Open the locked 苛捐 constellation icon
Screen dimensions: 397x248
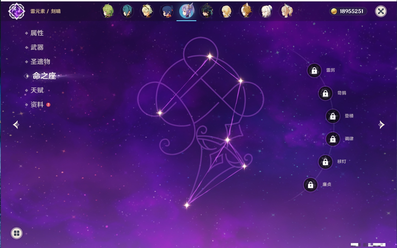(326, 93)
